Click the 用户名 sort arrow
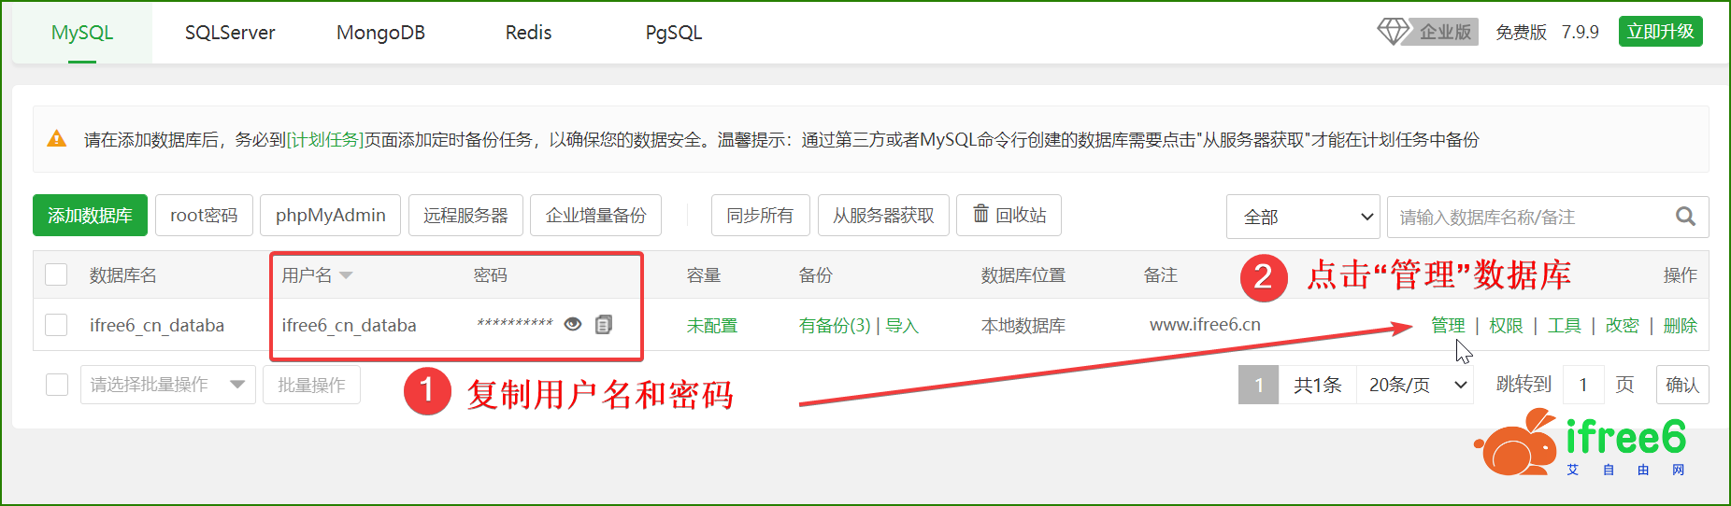 [x=346, y=275]
